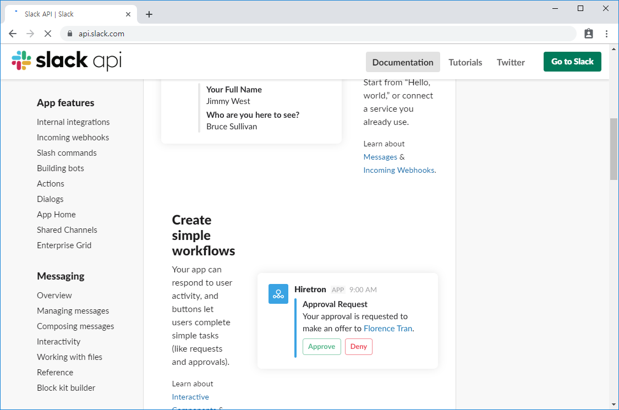Open the Interactive link

190,397
